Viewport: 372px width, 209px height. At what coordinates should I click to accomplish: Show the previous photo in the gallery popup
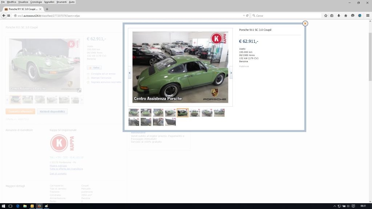click(130, 73)
